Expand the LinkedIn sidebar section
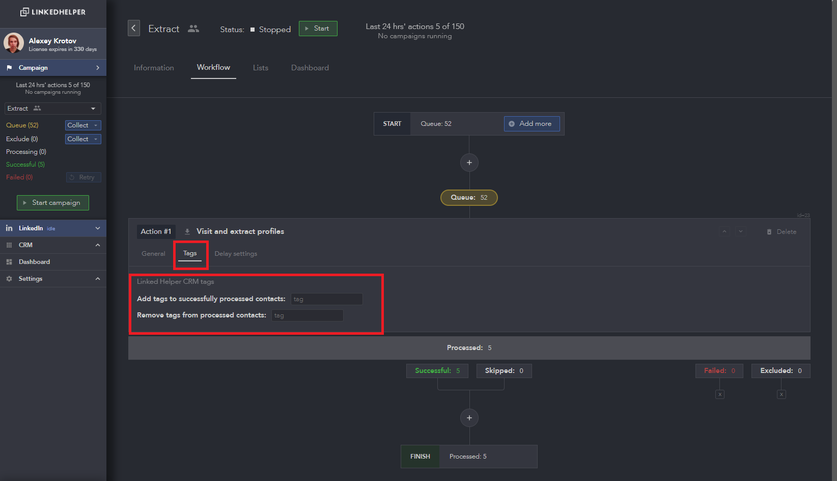Viewport: 837px width, 481px height. click(53, 228)
